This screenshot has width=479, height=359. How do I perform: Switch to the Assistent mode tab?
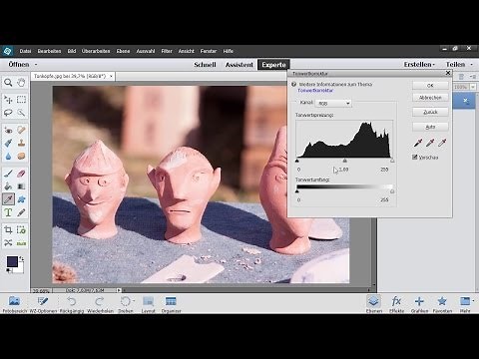239,65
